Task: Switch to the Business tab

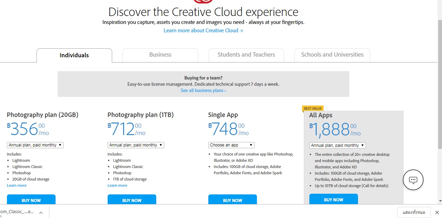Action: pos(160,55)
